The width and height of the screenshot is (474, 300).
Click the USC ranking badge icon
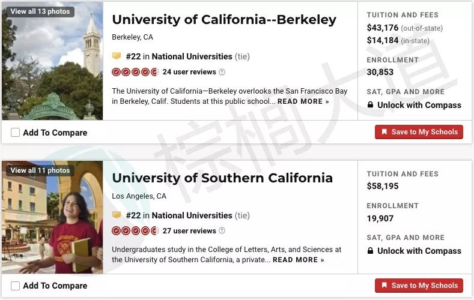117,215
